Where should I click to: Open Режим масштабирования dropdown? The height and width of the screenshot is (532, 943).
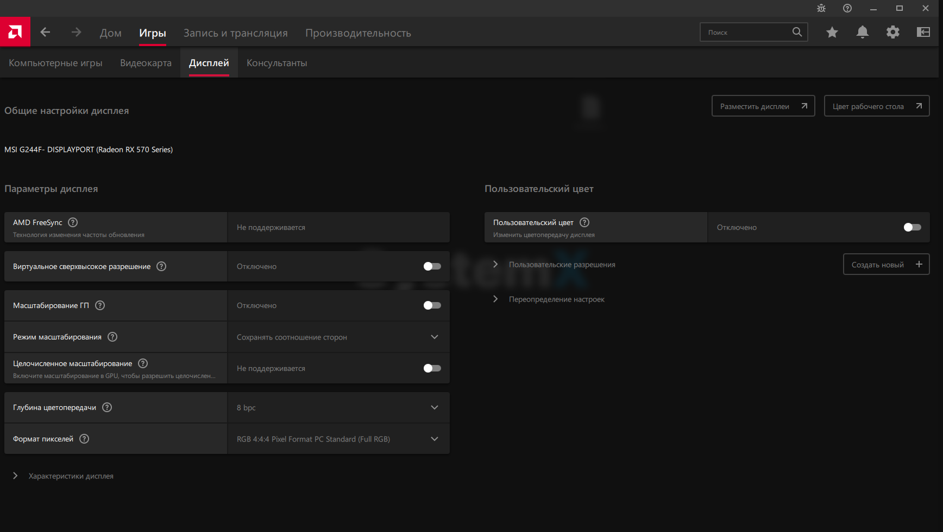[x=338, y=337]
